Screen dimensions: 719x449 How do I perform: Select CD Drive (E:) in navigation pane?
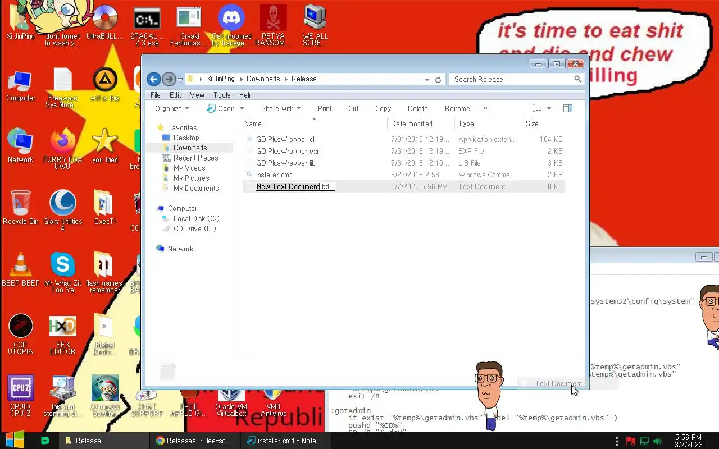point(194,228)
